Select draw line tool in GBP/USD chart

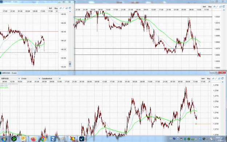216,78
